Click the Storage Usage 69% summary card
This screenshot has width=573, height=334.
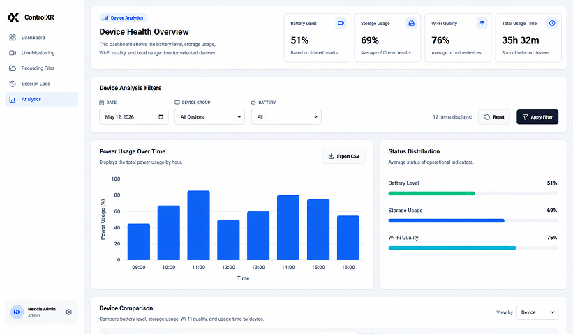[387, 38]
